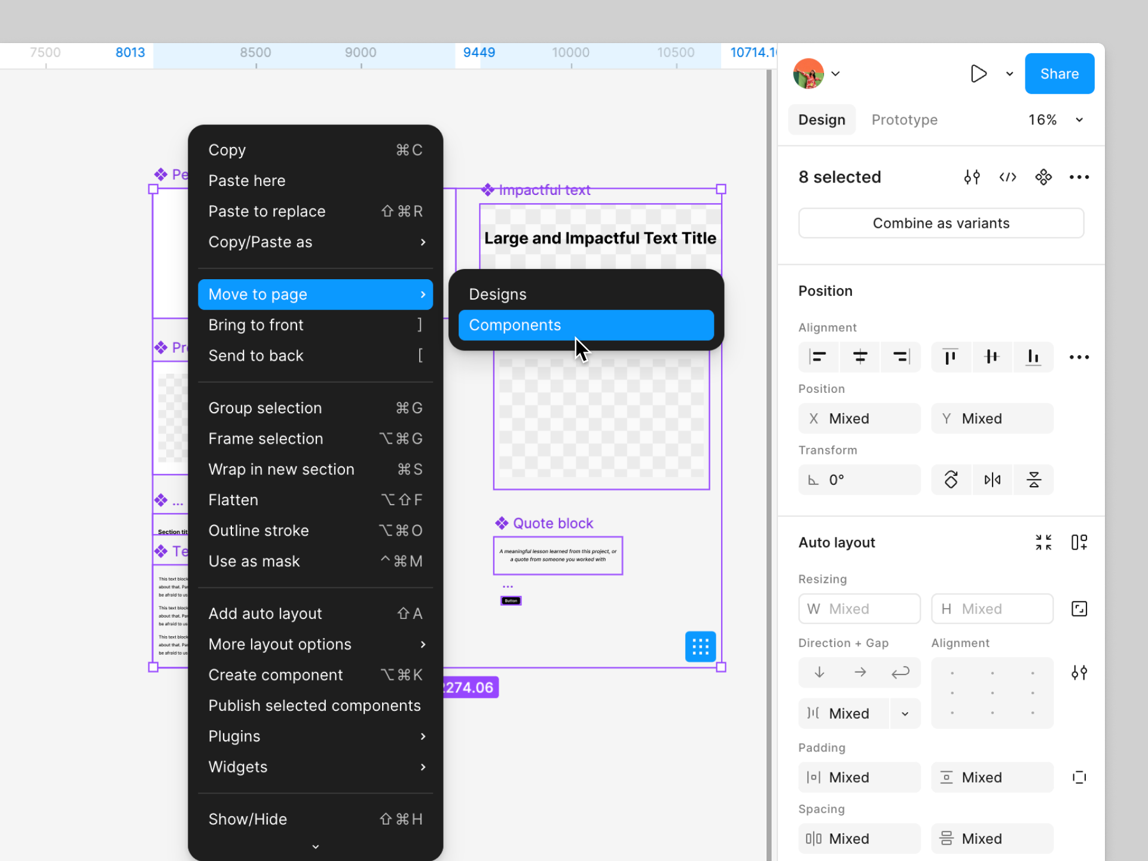This screenshot has width=1148, height=861.
Task: Click the component options diamond icon
Action: coord(1043,177)
